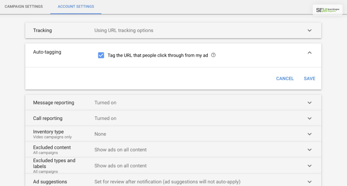Screen dimensions: 347x186
Task: Click the Inventory type label
Action: (x=48, y=132)
